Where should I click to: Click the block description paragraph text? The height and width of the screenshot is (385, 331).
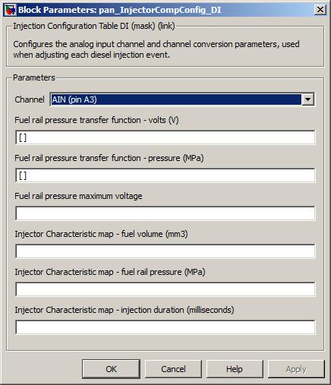[156, 49]
